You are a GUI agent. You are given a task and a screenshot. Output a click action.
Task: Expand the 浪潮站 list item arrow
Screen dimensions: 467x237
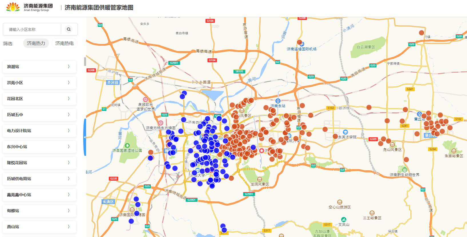tap(69, 67)
